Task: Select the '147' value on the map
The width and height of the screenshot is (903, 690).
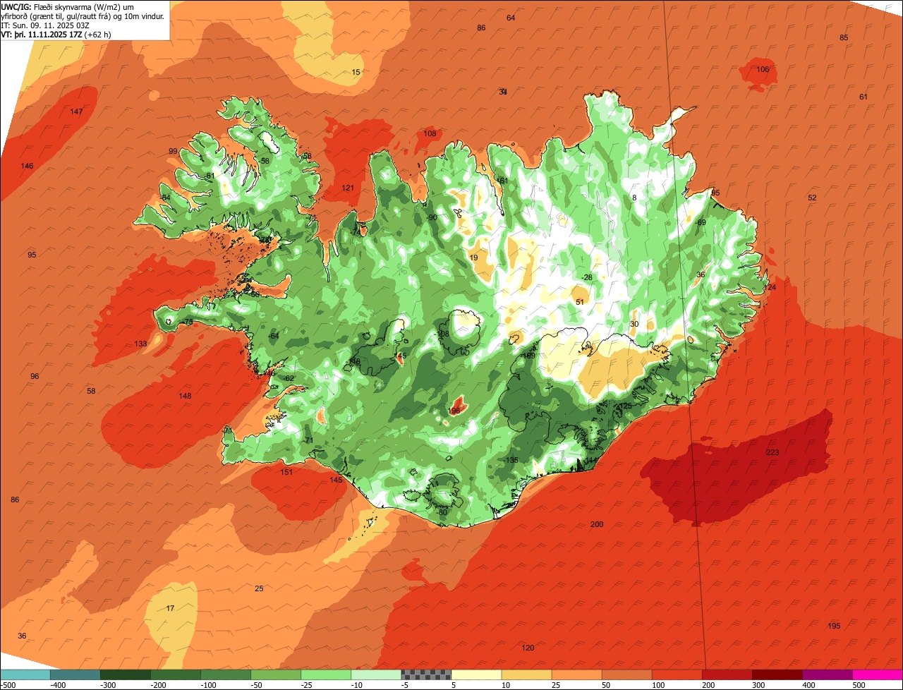Action: pyautogui.click(x=76, y=111)
